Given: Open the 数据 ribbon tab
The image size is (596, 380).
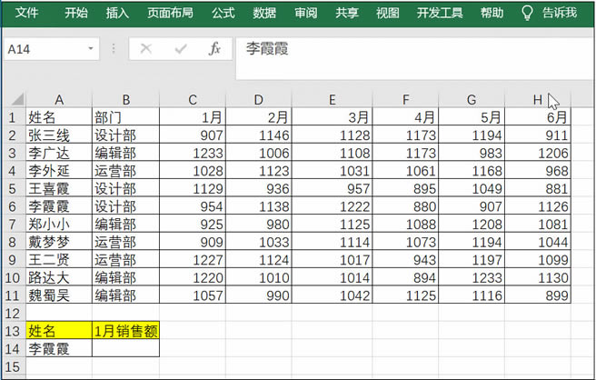Looking at the screenshot, I should (264, 13).
